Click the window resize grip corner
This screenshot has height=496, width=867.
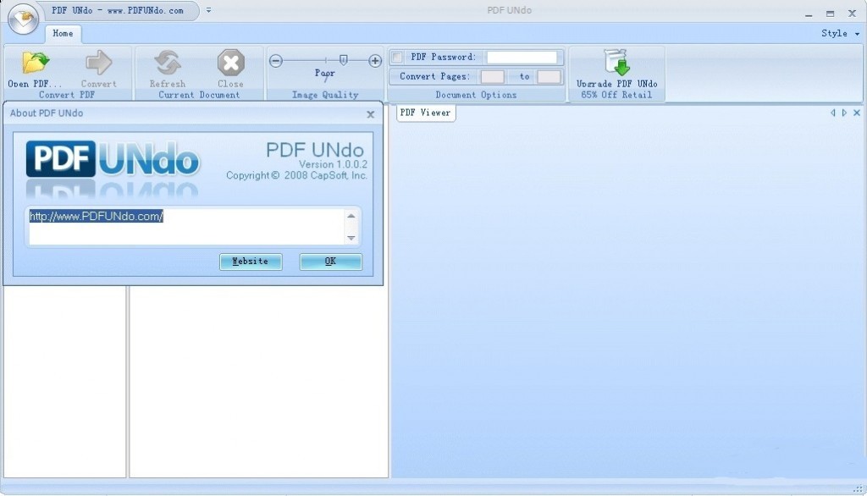(858, 489)
